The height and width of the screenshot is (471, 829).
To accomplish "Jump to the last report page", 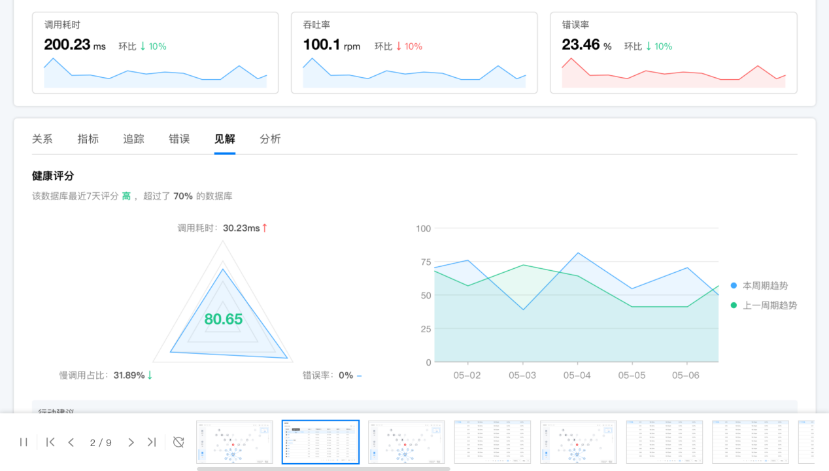I will [152, 442].
